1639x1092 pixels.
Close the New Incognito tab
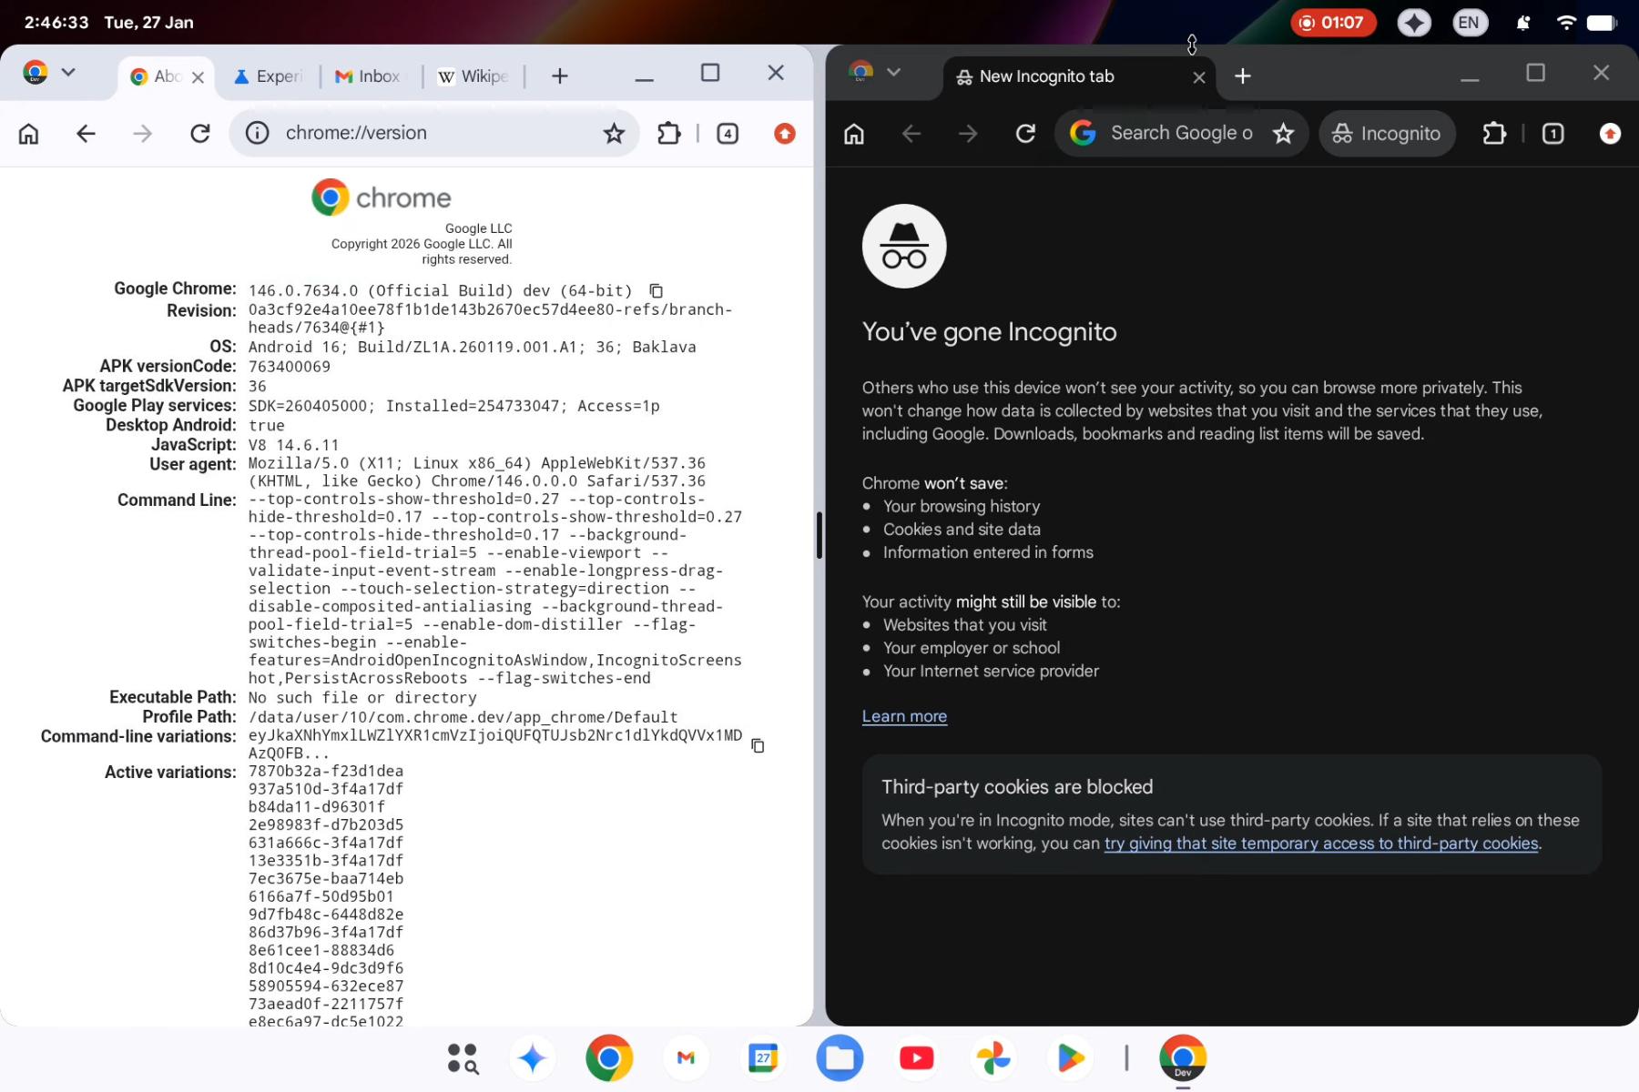(1199, 77)
